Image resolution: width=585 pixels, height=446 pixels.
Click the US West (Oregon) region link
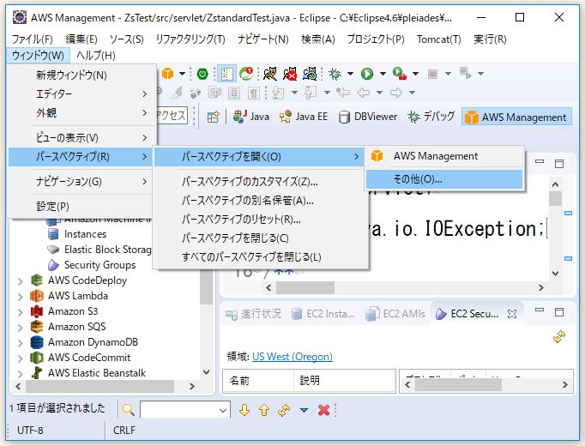(292, 357)
